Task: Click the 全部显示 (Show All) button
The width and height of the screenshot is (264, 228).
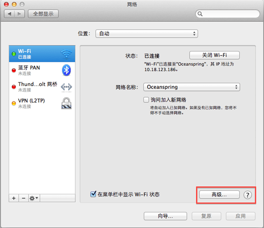Action: pos(43,14)
